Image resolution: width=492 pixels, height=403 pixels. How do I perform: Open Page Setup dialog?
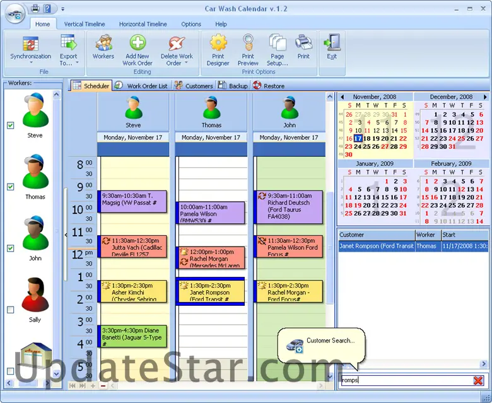(x=278, y=50)
